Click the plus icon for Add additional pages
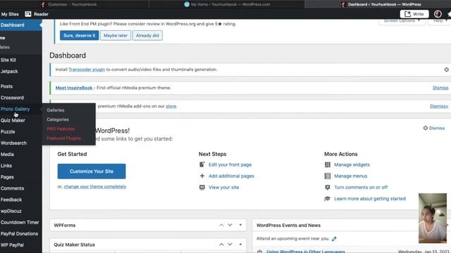 pos(202,176)
